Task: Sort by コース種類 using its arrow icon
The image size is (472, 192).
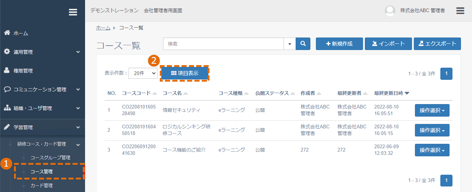Action: pos(246,93)
